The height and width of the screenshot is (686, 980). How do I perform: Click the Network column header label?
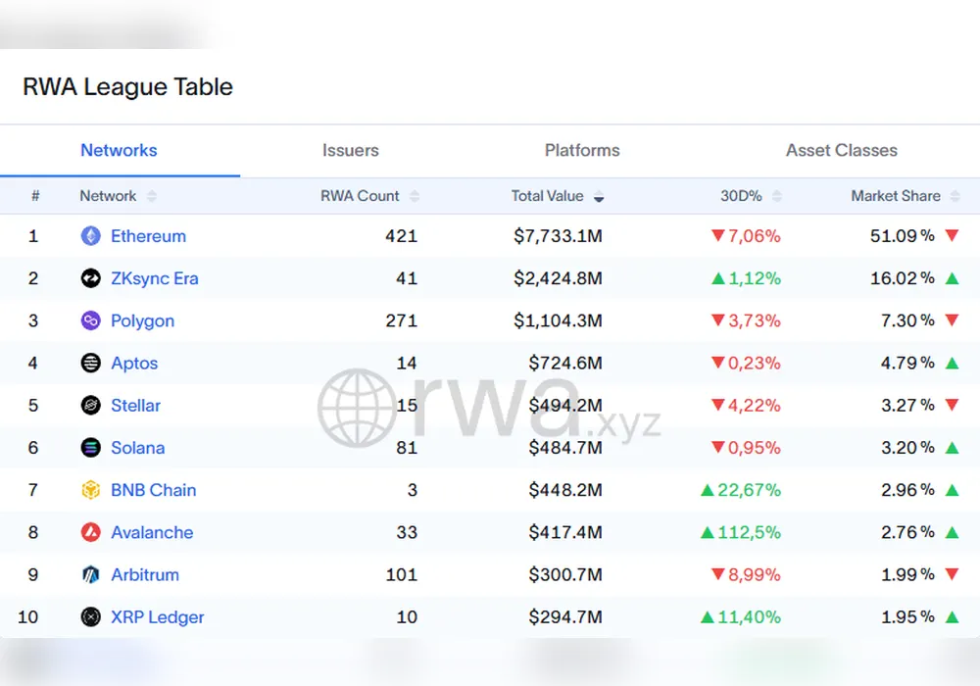[108, 196]
